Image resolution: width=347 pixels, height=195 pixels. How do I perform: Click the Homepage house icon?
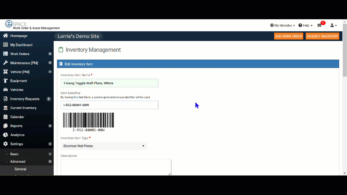pos(5,36)
